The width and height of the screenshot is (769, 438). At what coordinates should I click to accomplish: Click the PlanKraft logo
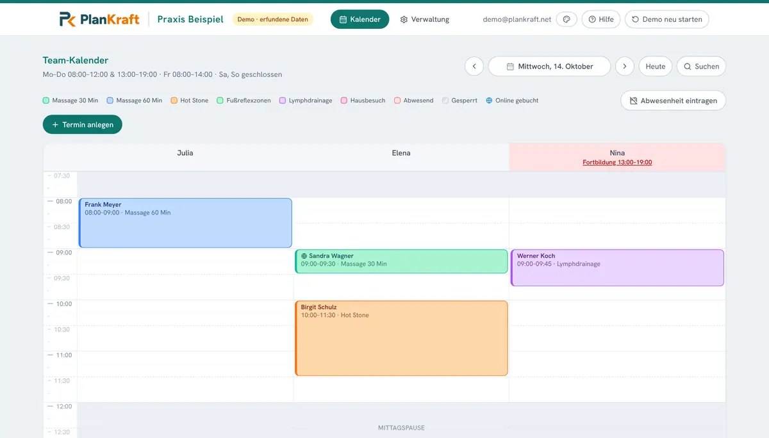pos(99,19)
